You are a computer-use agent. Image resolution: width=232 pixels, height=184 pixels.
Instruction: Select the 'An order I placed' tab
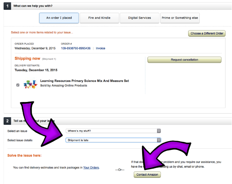(x=59, y=18)
